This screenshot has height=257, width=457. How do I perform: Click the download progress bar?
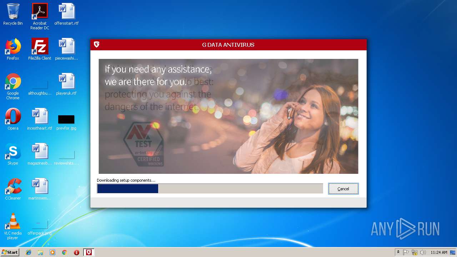click(210, 188)
